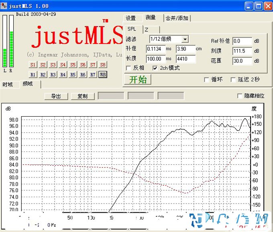Click the 98.0 dB axis label

coord(14,120)
